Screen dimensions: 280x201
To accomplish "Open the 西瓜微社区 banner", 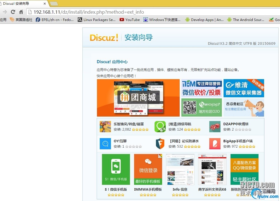I will (x=244, y=108).
